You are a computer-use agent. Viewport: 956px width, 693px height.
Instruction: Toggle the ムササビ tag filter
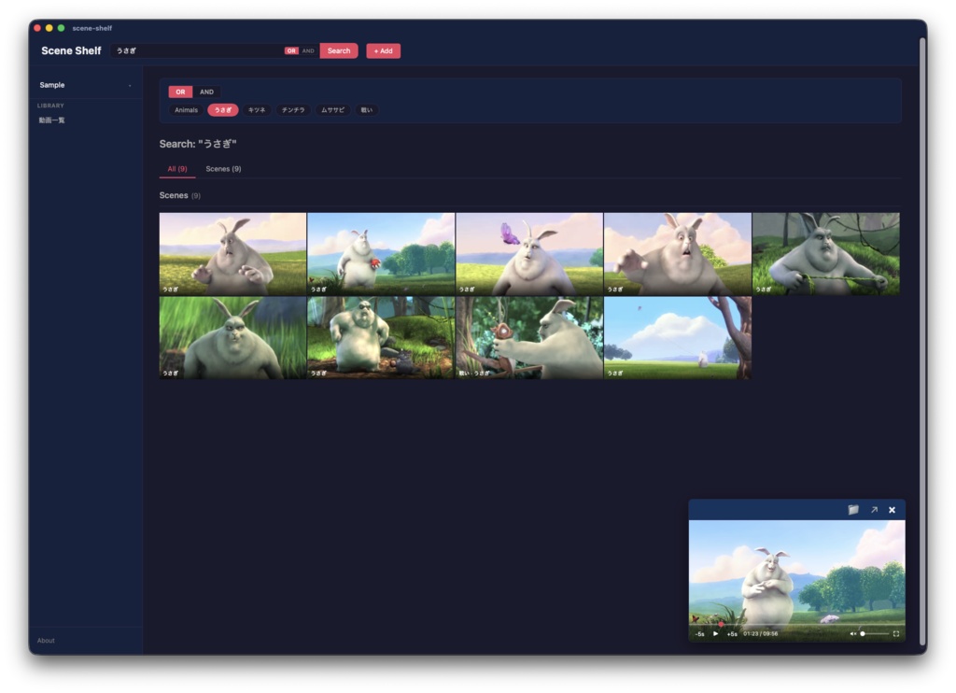(x=332, y=110)
